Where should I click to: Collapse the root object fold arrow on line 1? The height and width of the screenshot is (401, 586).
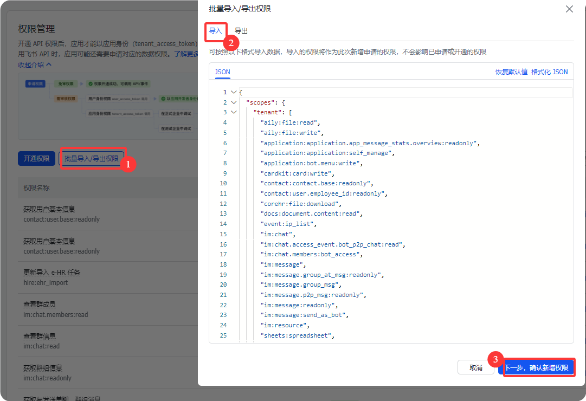(234, 92)
